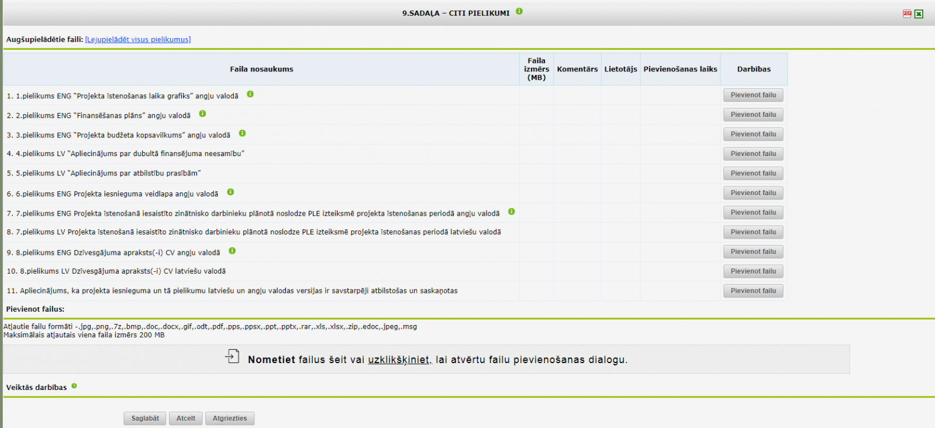935x428 pixels.
Task: Show info for 8.pielikums ENG CV
Action: tap(232, 251)
